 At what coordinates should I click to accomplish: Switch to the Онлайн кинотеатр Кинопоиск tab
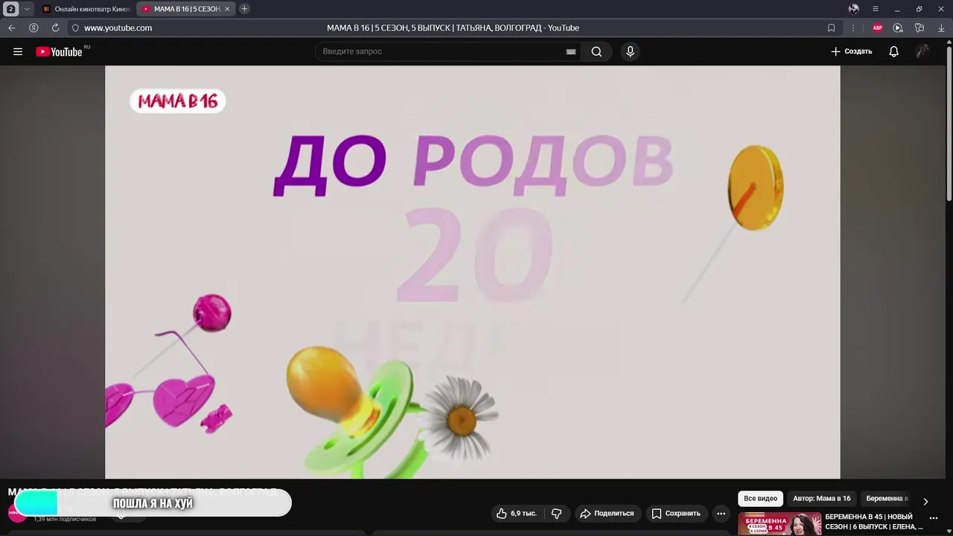(86, 9)
